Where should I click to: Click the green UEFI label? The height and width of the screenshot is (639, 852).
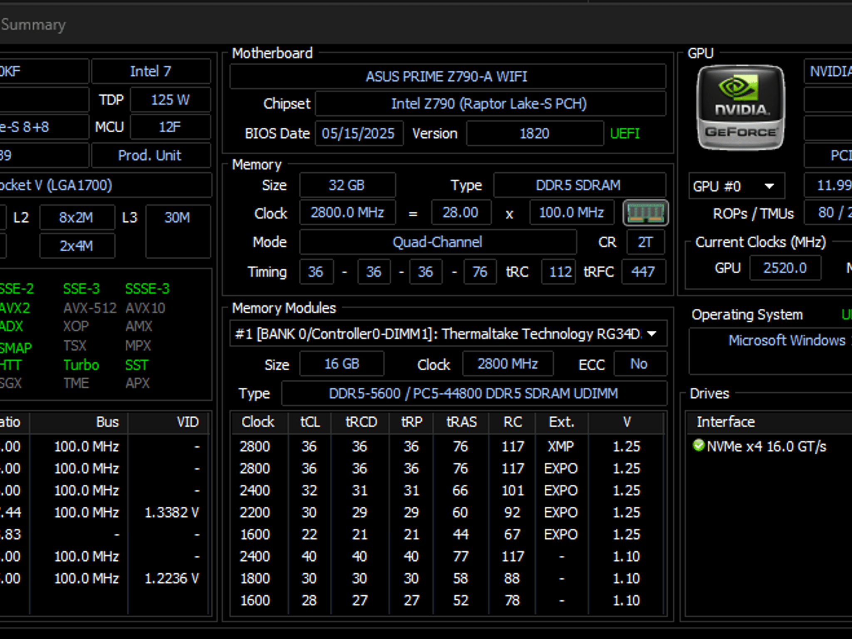pos(624,134)
